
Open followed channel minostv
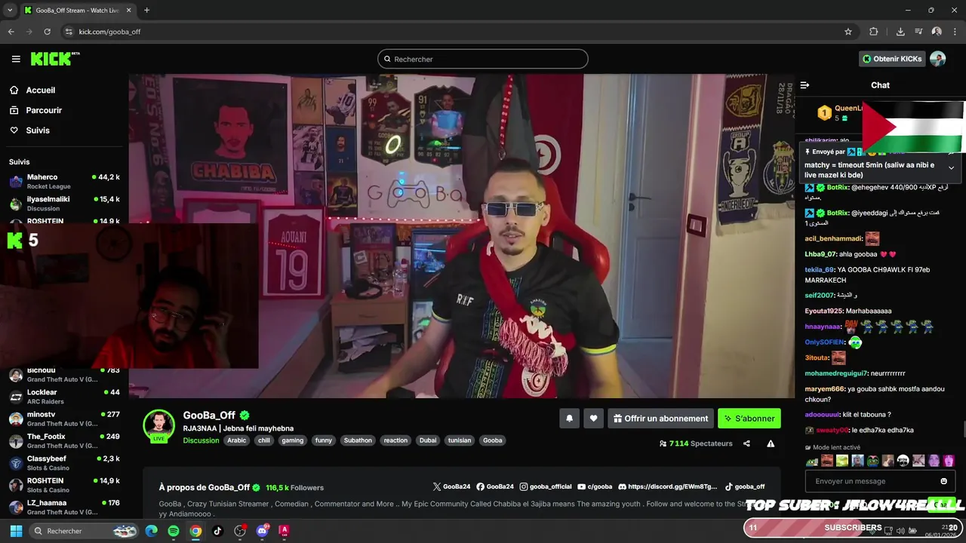64,419
